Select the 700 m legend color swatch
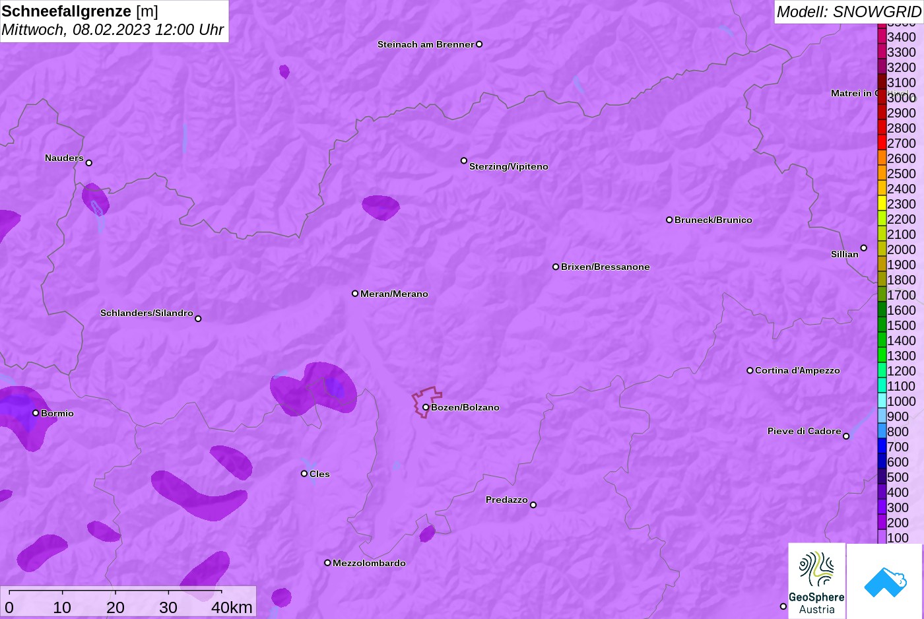Viewport: 924px width, 619px height. click(x=882, y=447)
